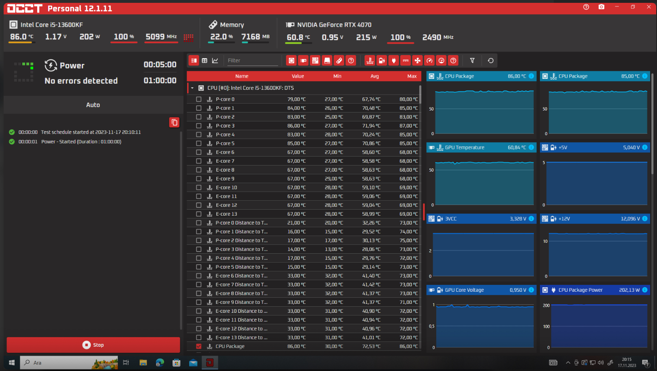Stop the running Power test
The width and height of the screenshot is (657, 371).
point(93,345)
